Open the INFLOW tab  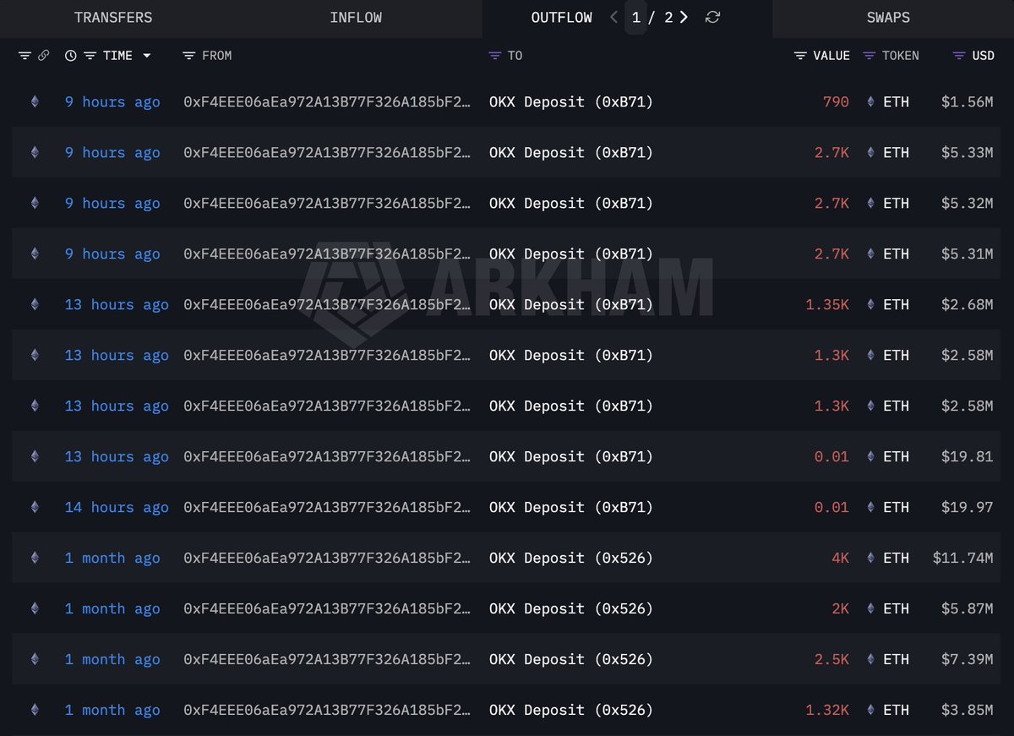tap(356, 18)
